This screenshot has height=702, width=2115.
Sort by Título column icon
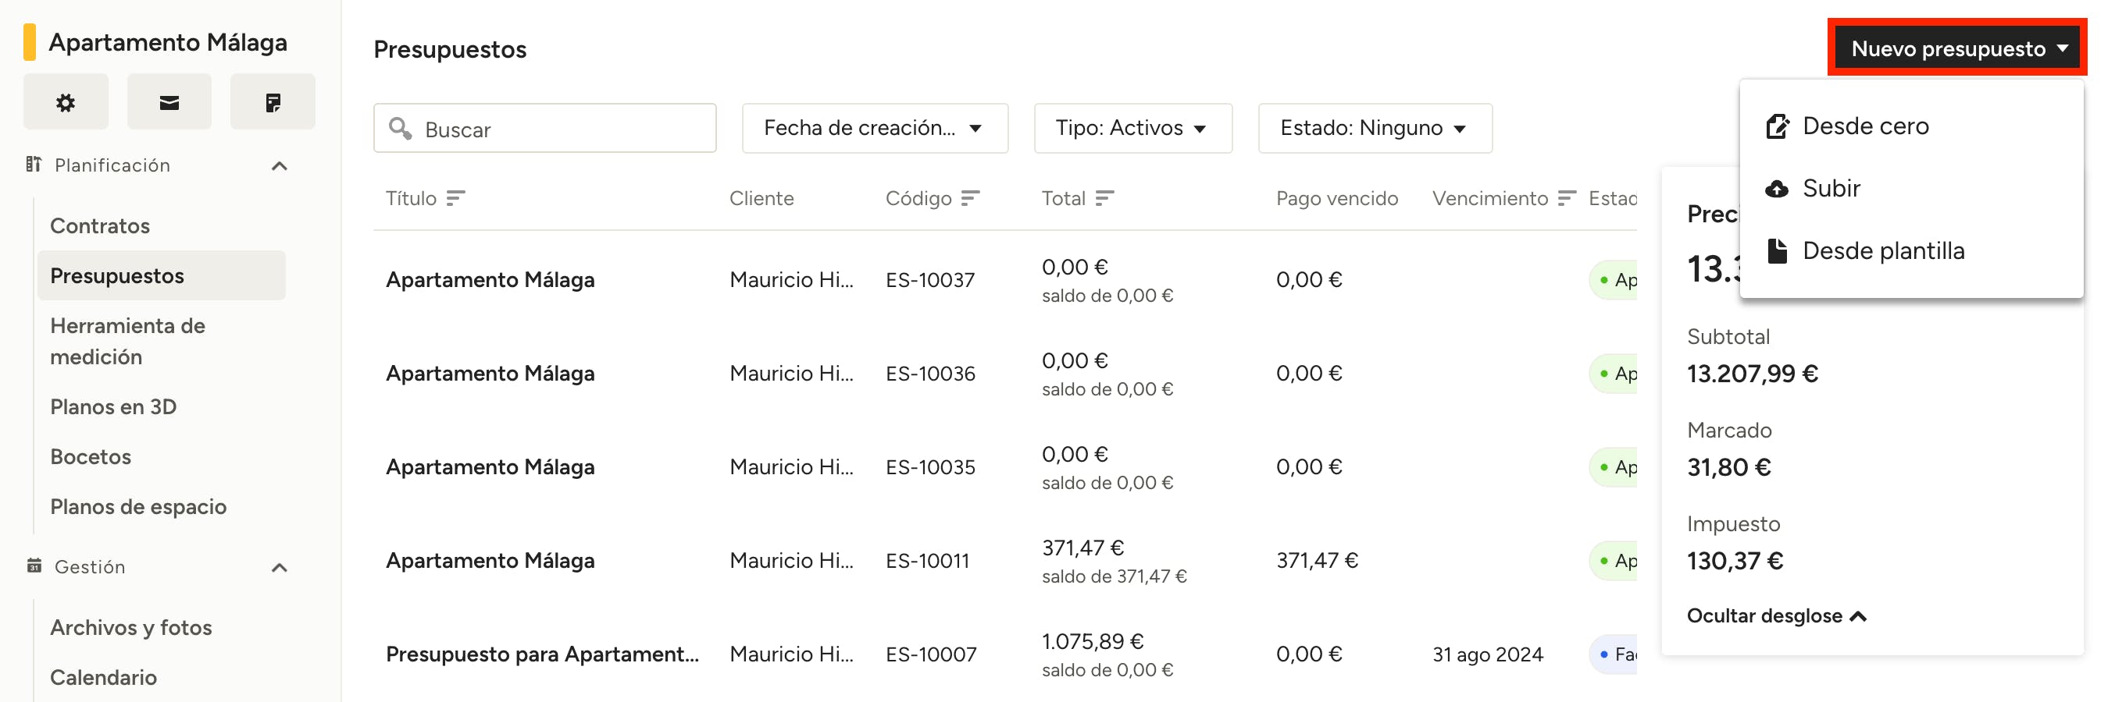click(455, 198)
